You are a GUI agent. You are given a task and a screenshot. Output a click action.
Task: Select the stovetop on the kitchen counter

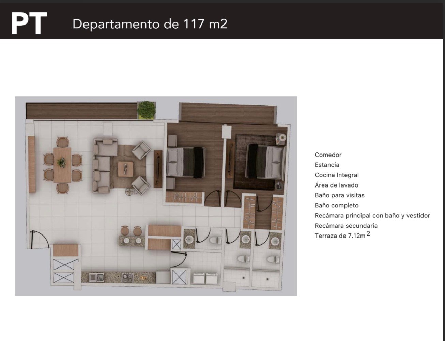pyautogui.click(x=127, y=278)
